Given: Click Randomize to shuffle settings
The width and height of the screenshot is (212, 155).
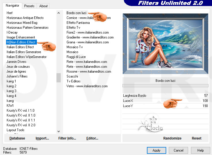Looking at the screenshot, I should click(172, 138).
